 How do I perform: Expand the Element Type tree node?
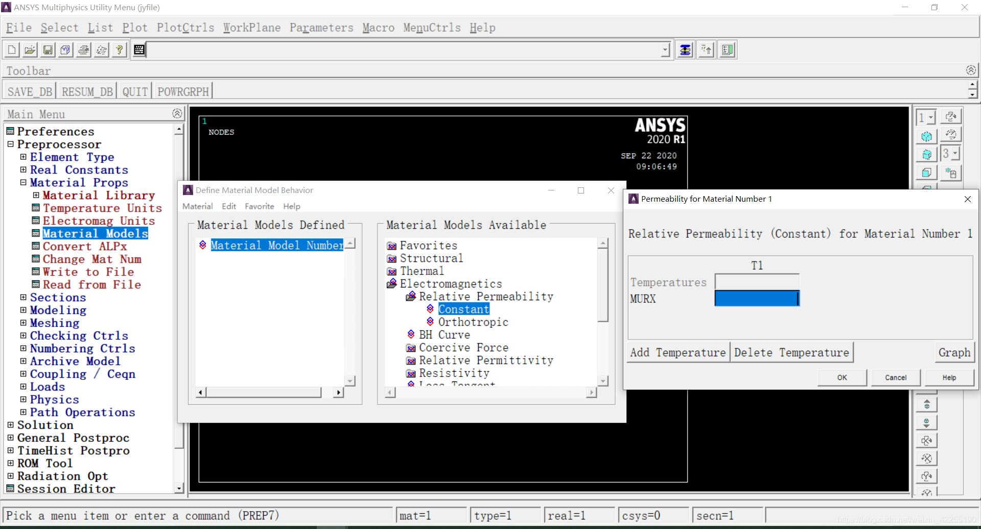click(x=23, y=157)
